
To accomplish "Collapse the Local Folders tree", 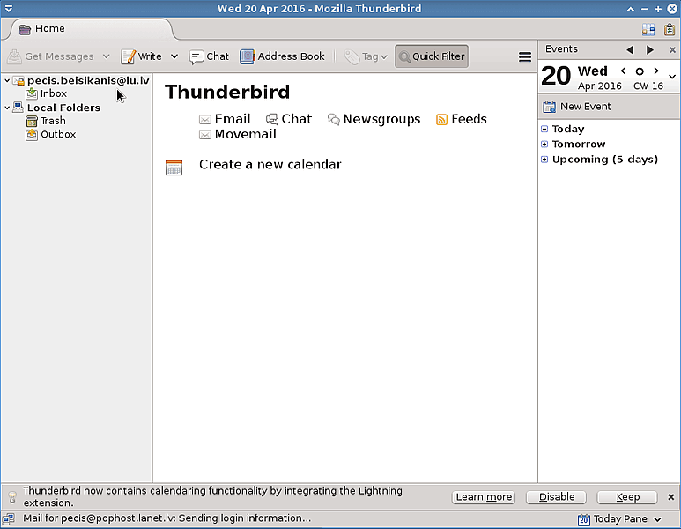I will tap(7, 108).
